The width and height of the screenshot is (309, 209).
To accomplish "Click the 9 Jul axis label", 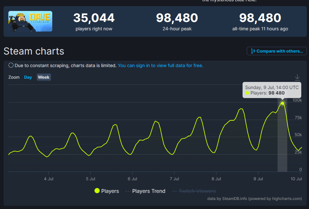I will point(258,179).
